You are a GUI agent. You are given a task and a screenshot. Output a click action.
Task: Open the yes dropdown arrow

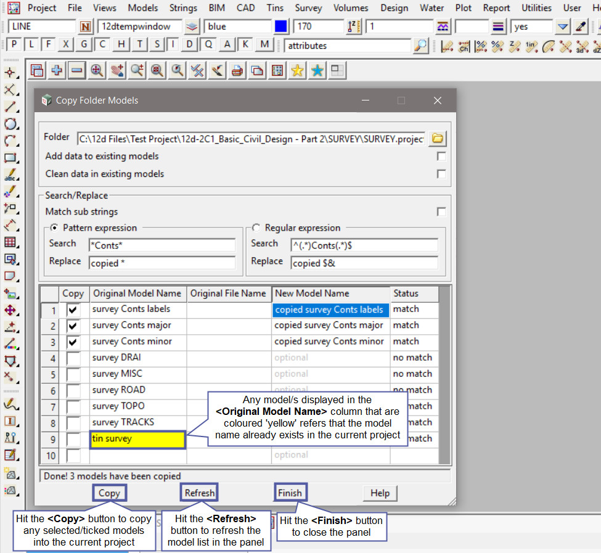click(562, 27)
